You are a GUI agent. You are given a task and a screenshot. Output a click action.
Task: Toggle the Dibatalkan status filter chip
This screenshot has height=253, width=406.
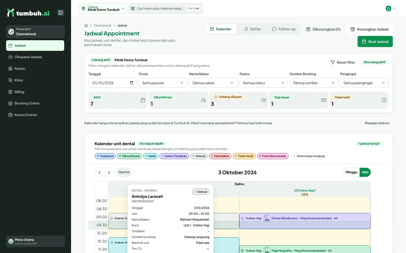point(220,156)
